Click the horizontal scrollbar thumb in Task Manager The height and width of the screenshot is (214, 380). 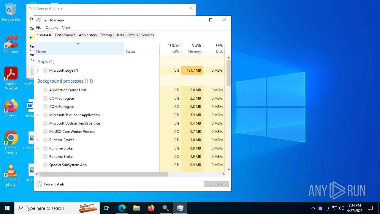coord(104,174)
